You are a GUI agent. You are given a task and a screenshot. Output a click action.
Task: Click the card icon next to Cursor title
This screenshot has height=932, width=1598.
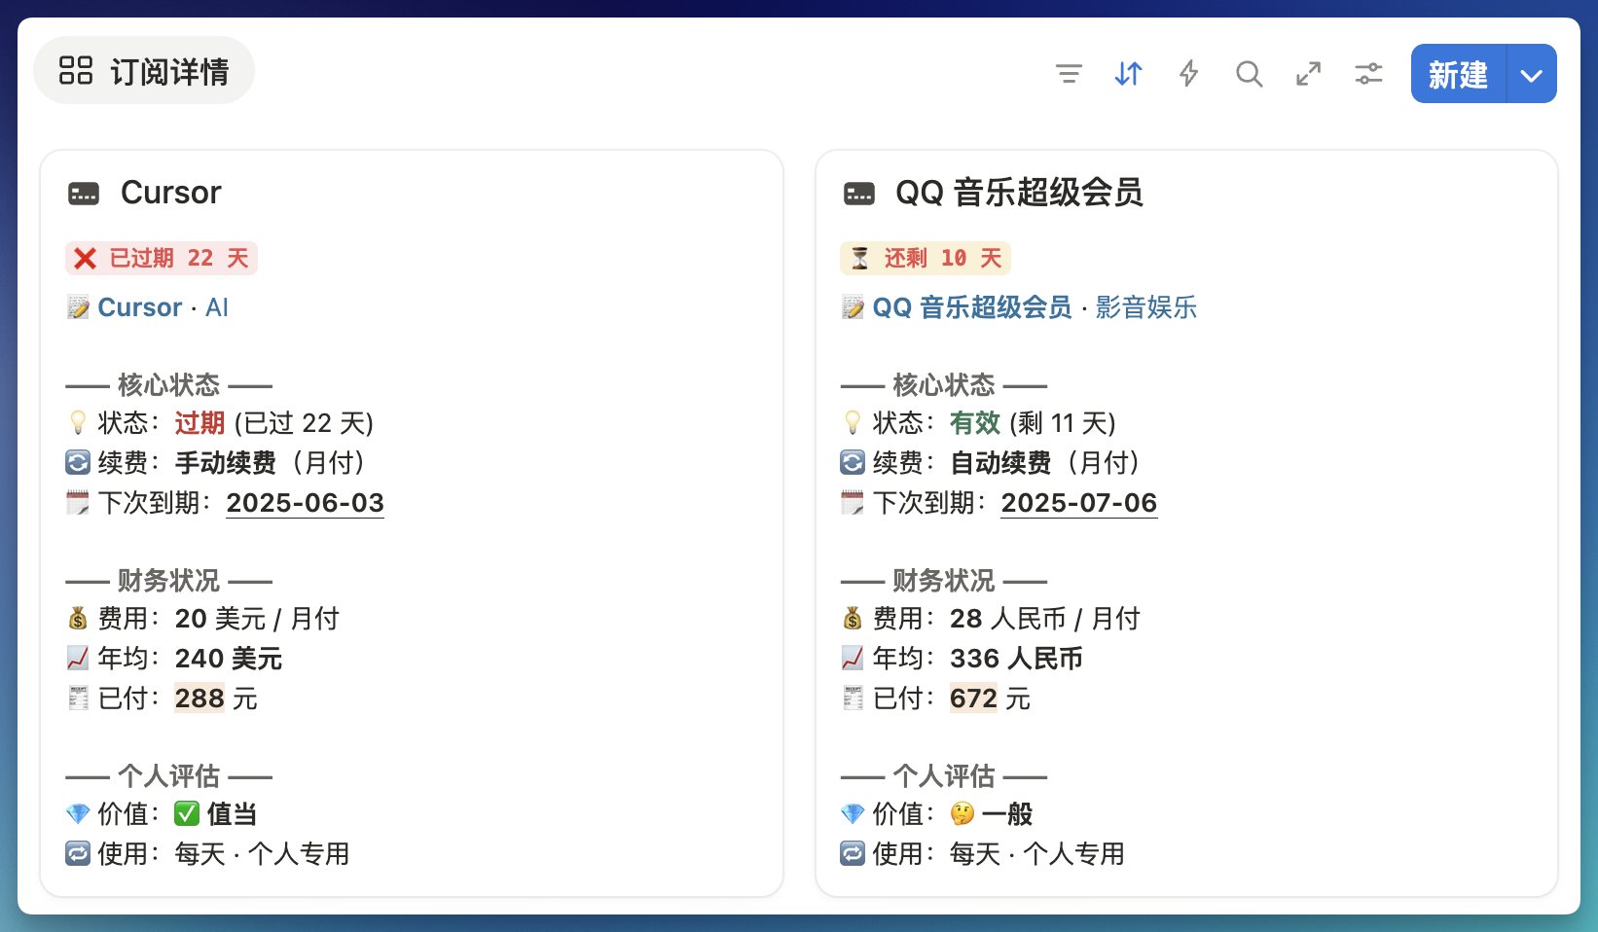click(84, 194)
